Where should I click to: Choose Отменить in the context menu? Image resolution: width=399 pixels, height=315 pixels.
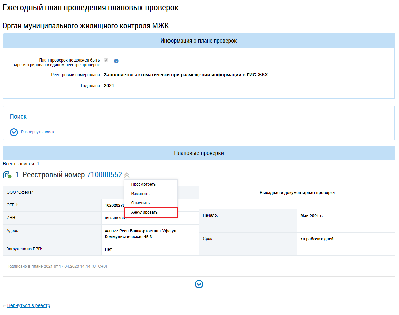pos(151,203)
